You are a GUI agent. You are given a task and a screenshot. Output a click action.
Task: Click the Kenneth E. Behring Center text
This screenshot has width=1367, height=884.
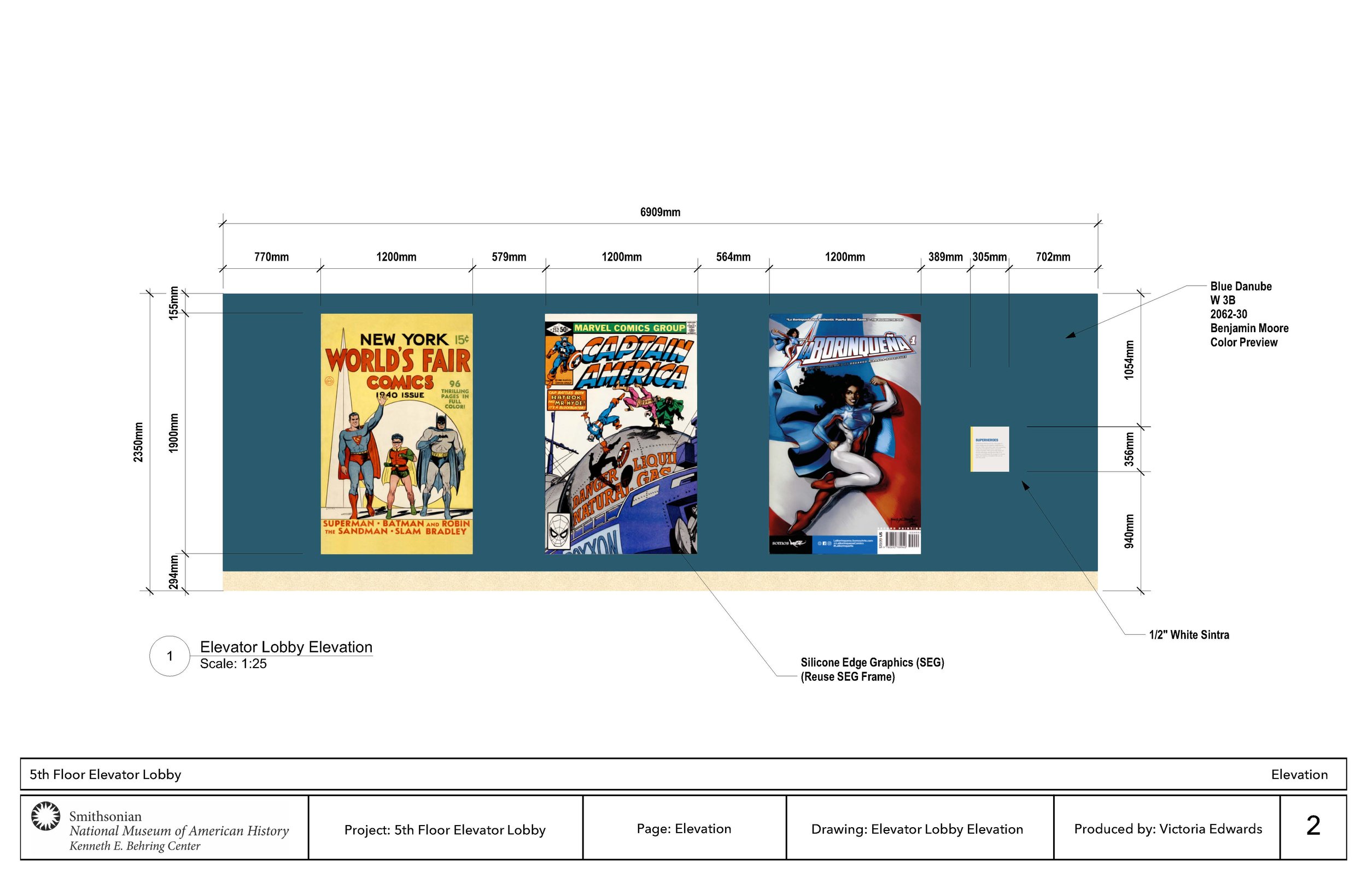coord(135,846)
